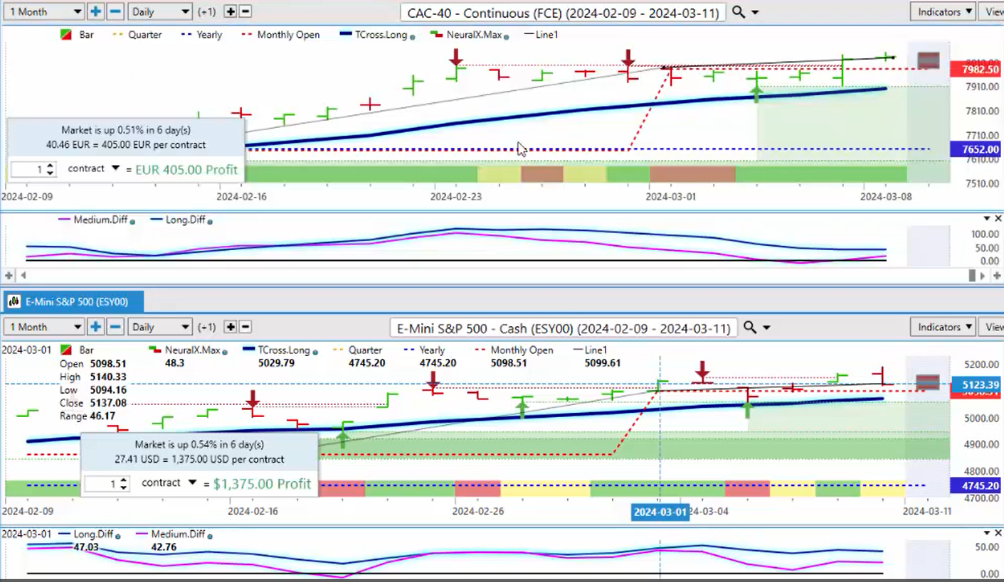Screen dimensions: 1004x582
Task: Toggle the Bar legend item on E-Mini
Action: [77, 350]
